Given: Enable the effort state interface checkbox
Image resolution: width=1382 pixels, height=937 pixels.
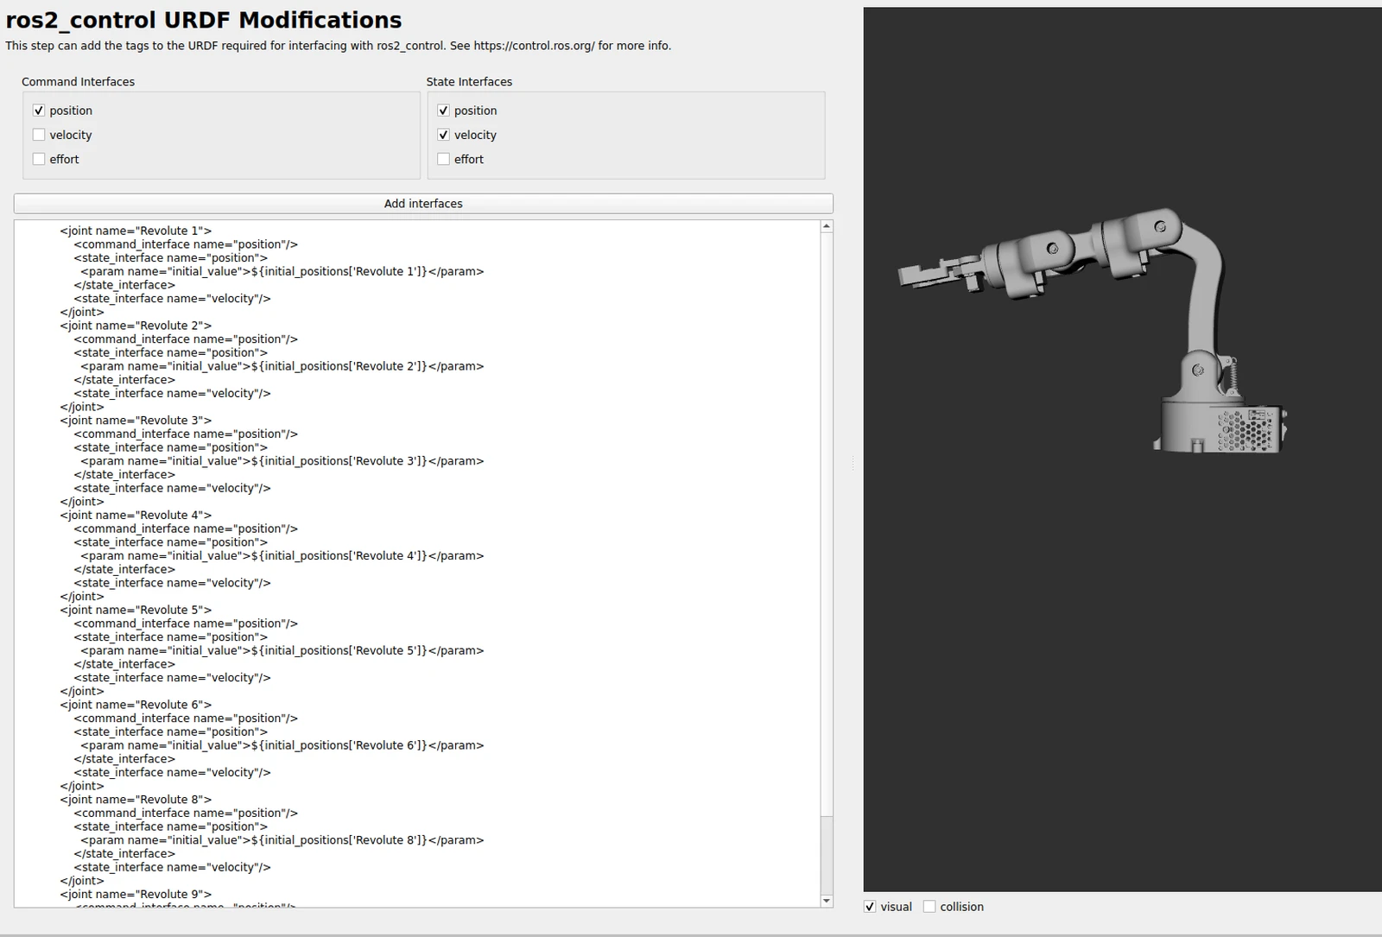Looking at the screenshot, I should pos(443,159).
